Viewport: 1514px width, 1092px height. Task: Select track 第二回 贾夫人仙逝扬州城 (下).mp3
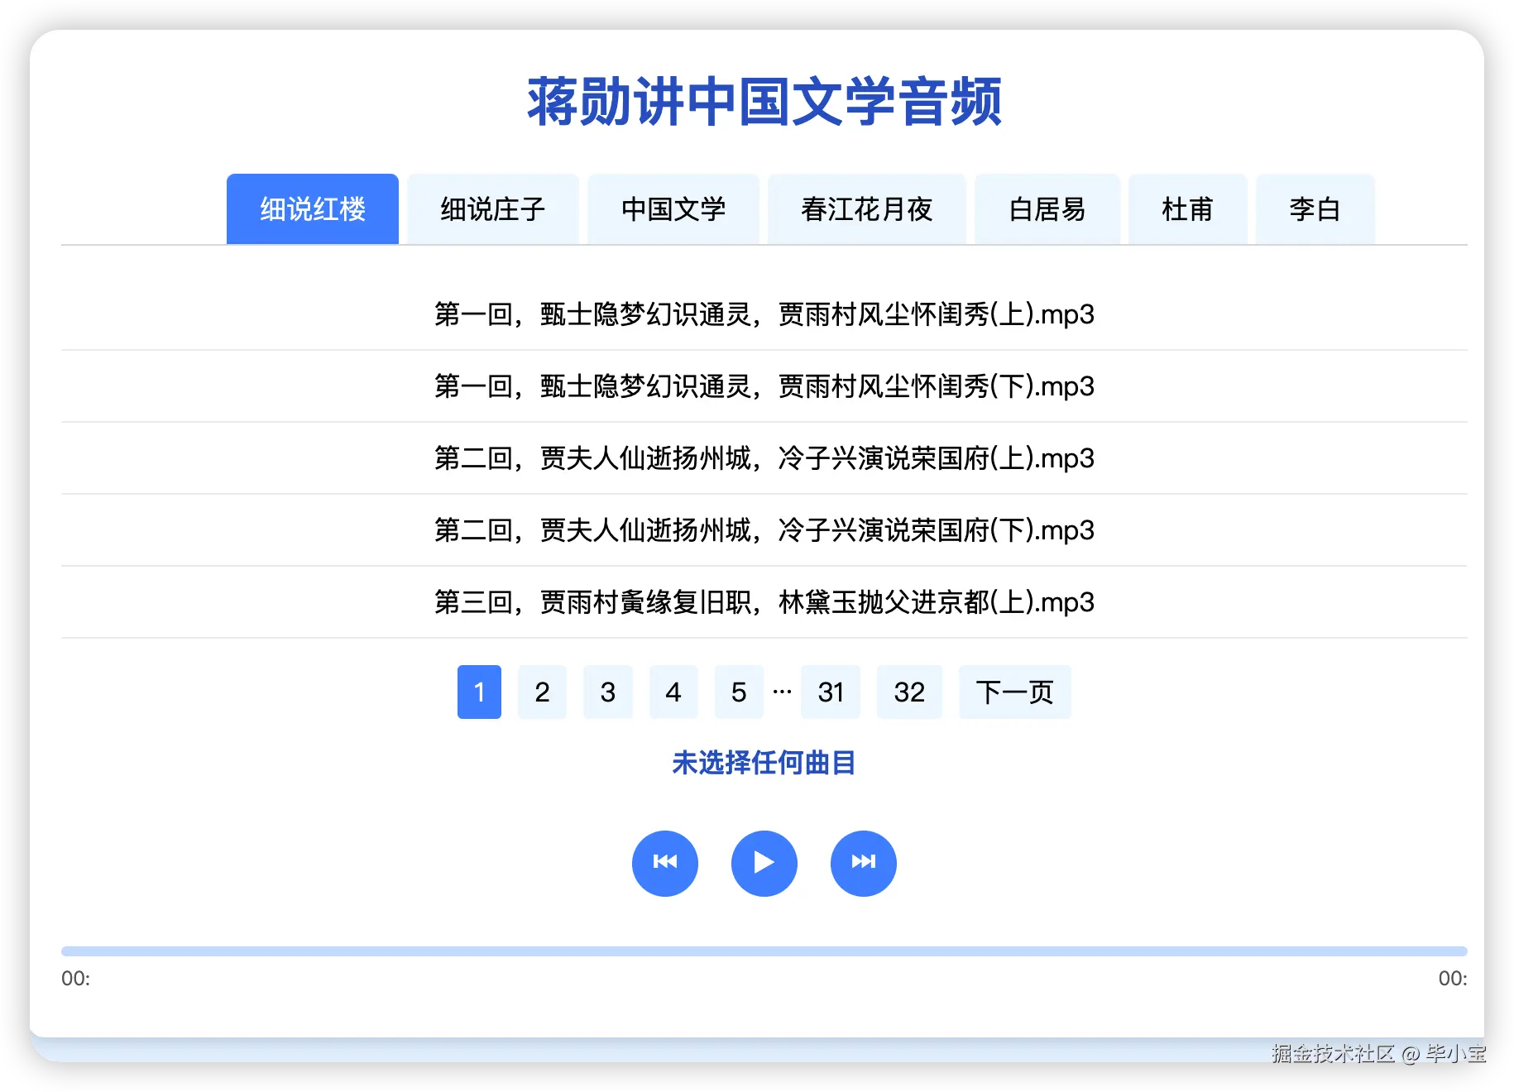[x=764, y=530]
